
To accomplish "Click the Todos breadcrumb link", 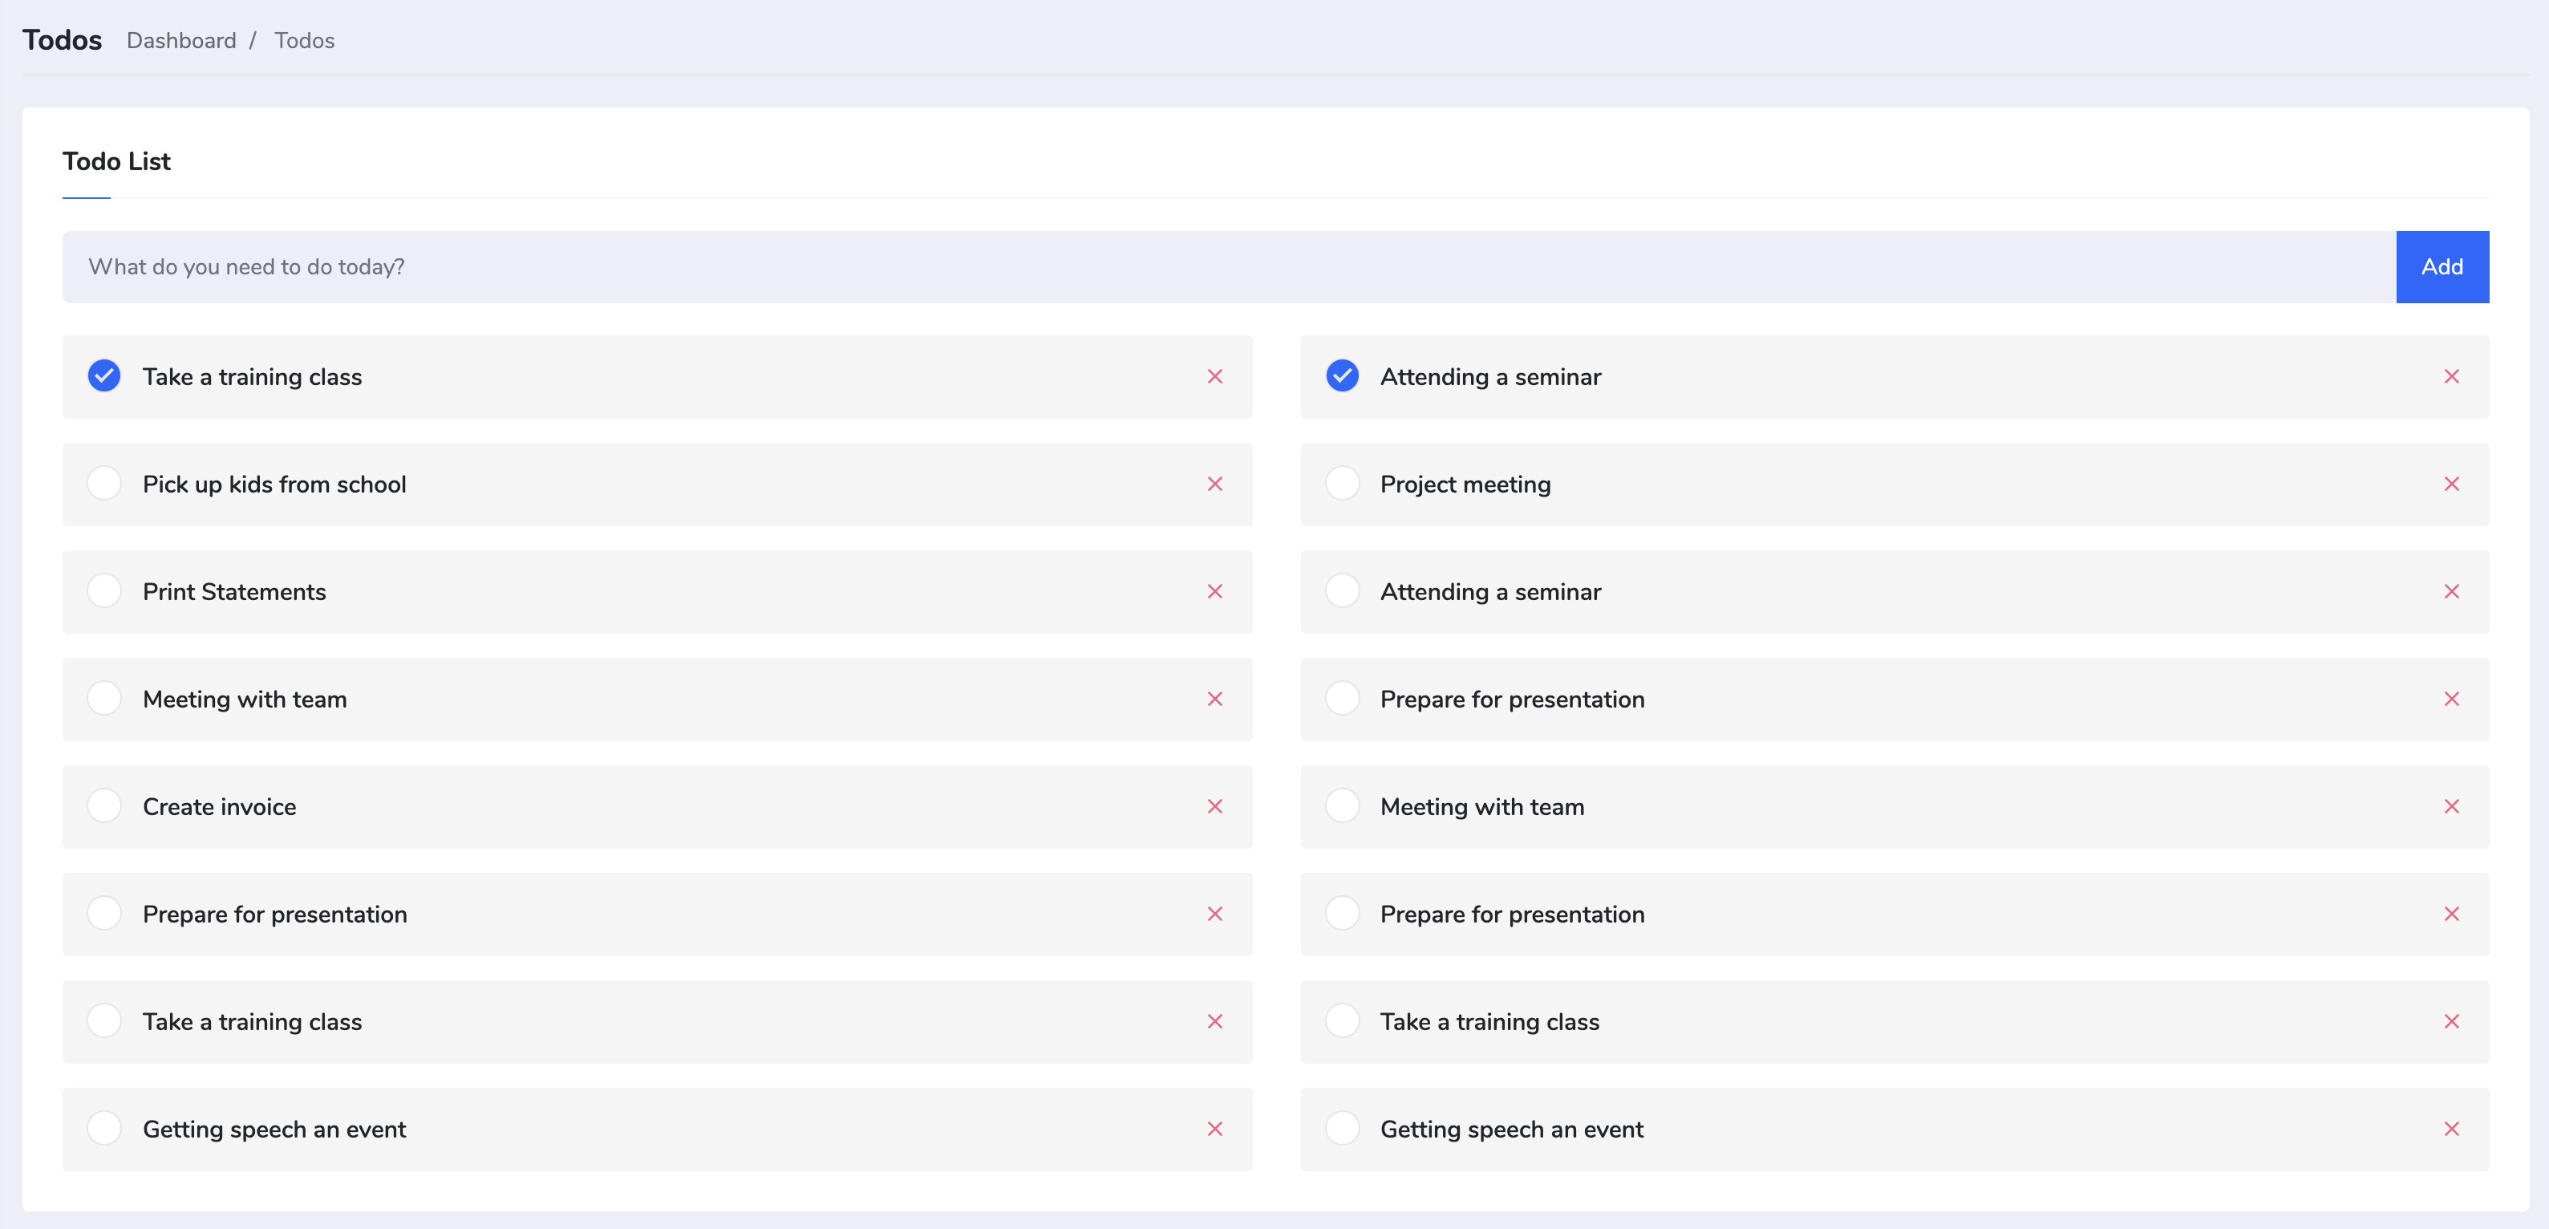I will coord(305,41).
